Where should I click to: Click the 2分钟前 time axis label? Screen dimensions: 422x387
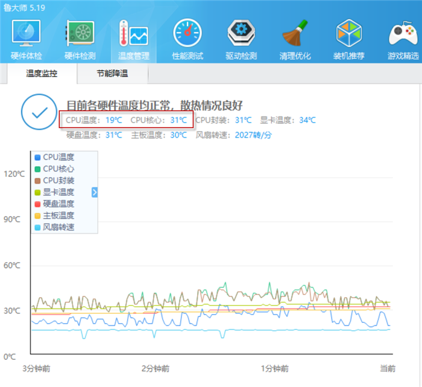pyautogui.click(x=156, y=368)
